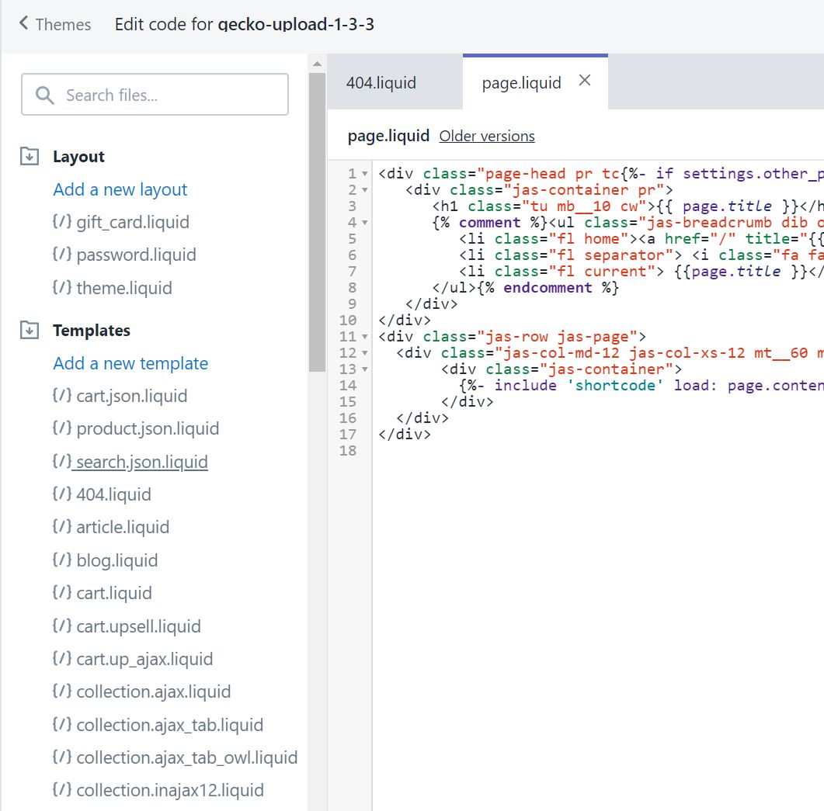Fold the code at line 13

(x=365, y=369)
